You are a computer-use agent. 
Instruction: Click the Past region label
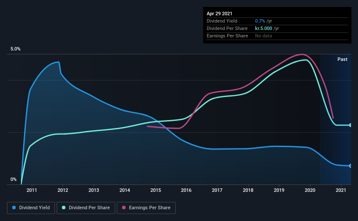point(342,60)
